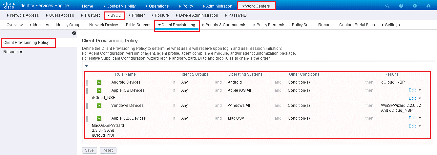This screenshot has width=437, height=155.
Task: Open the Custom Portal Files tab
Action: point(357,25)
